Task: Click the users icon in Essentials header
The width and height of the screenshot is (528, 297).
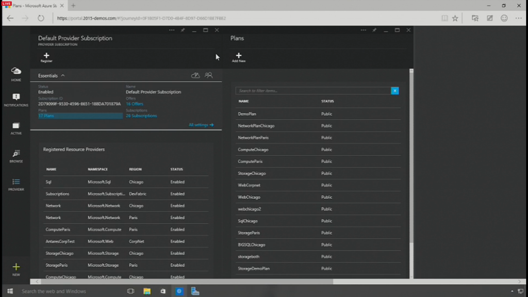Action: pos(208,75)
